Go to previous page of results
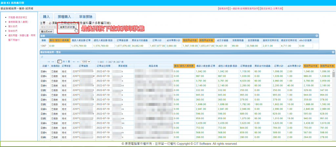 (x=53, y=62)
